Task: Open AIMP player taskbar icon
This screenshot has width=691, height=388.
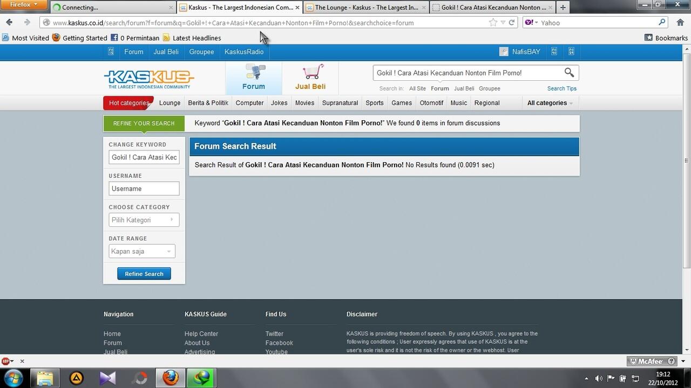Action: (x=77, y=378)
